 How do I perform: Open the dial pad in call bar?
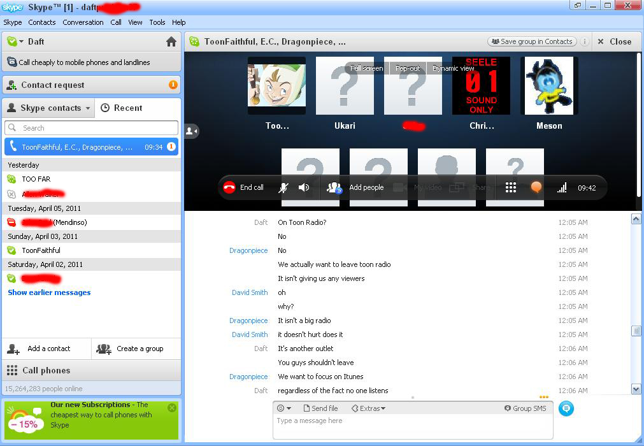pyautogui.click(x=510, y=187)
